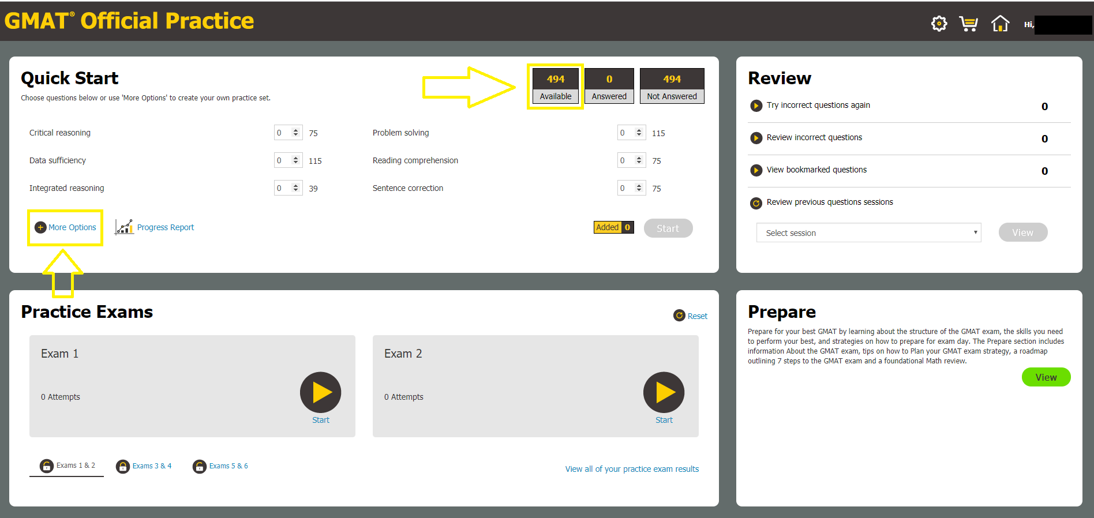Go to the home icon

click(1000, 24)
